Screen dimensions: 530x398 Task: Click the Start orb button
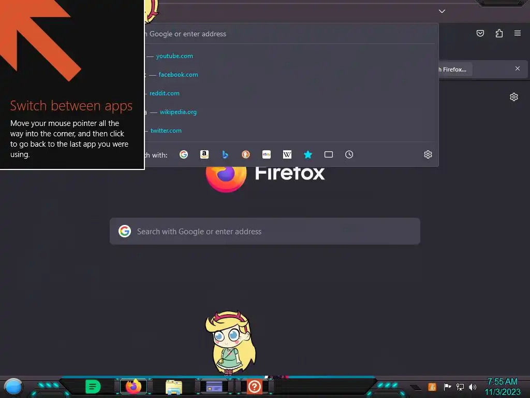[13, 387]
